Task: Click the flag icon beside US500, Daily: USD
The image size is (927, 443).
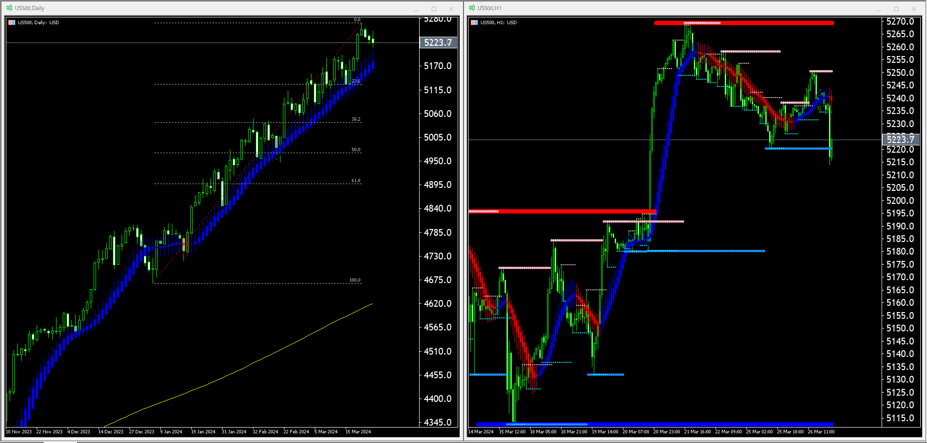Action: (12, 23)
